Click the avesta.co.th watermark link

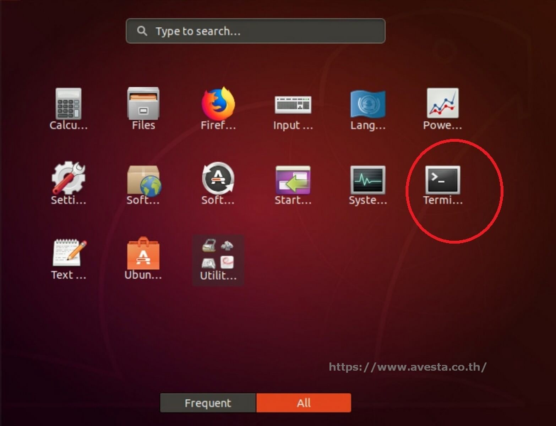click(407, 367)
